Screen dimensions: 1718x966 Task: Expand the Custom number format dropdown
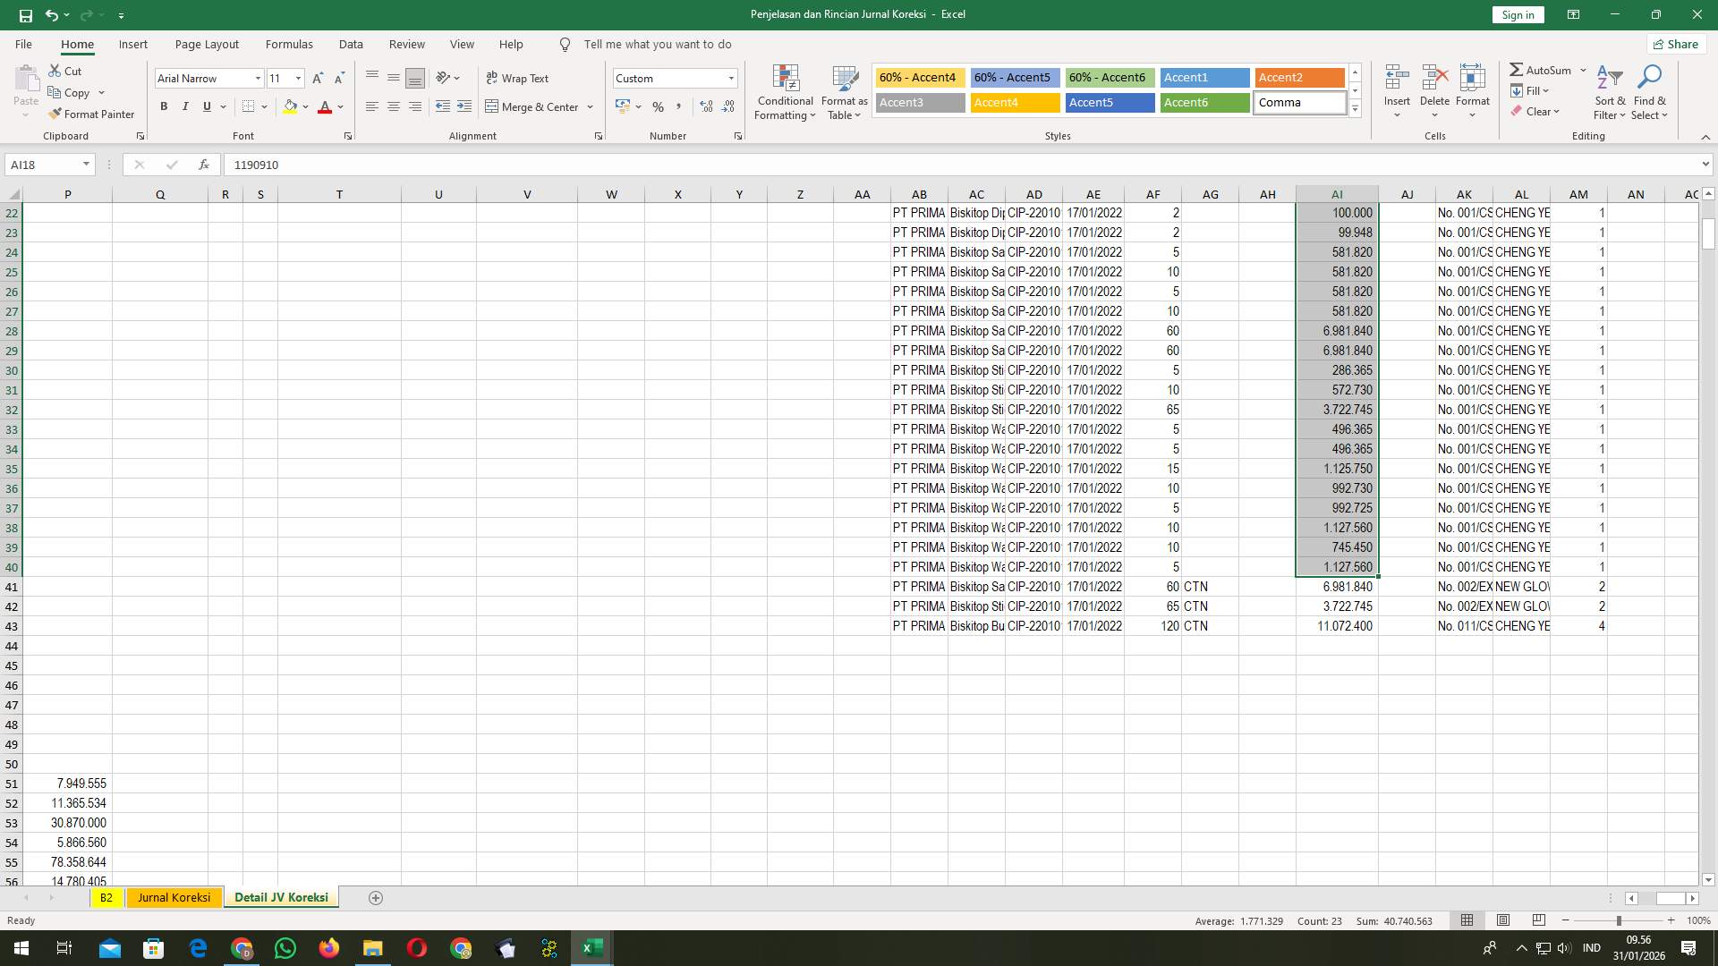pyautogui.click(x=731, y=78)
